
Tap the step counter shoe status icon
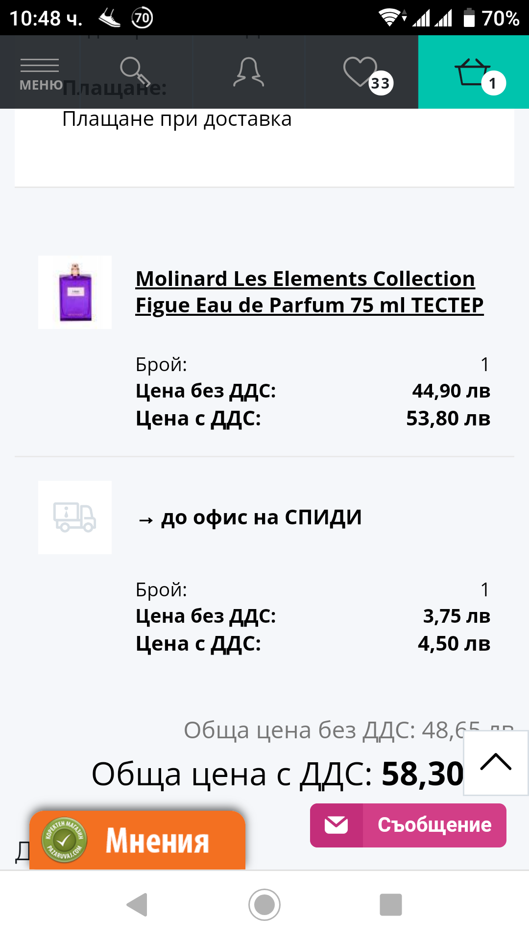click(x=110, y=19)
